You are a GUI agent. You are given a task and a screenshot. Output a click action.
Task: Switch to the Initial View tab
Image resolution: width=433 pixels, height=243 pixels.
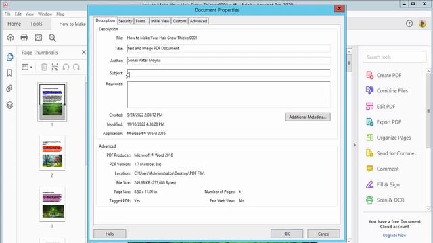(x=160, y=21)
